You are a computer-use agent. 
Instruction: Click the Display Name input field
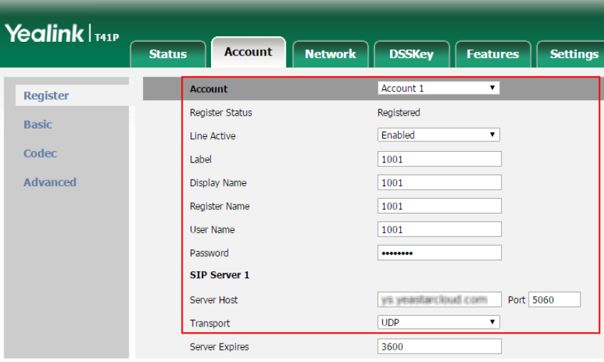click(439, 182)
